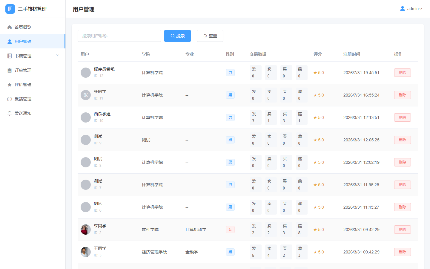
Task: Click 王同学's avatar photo
Action: (86, 252)
